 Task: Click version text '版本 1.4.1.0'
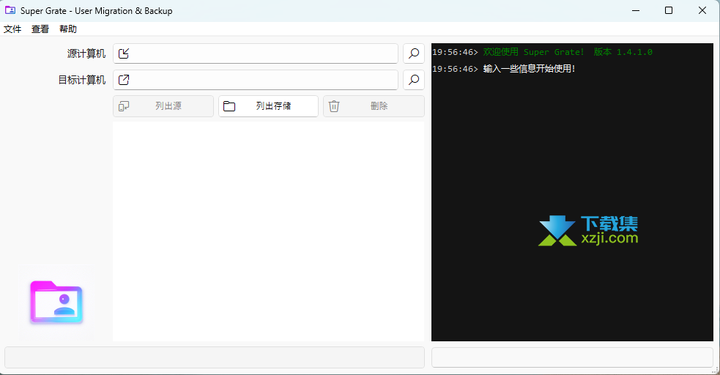pos(623,52)
